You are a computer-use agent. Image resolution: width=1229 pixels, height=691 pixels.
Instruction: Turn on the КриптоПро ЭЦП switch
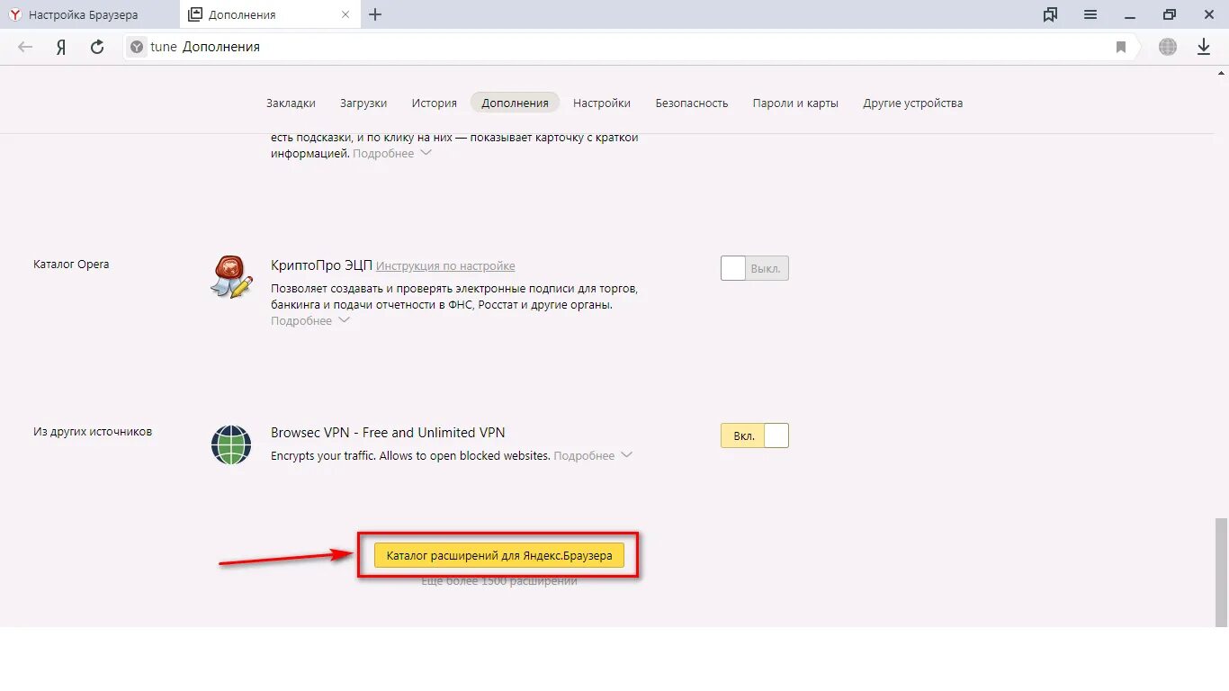coord(755,268)
